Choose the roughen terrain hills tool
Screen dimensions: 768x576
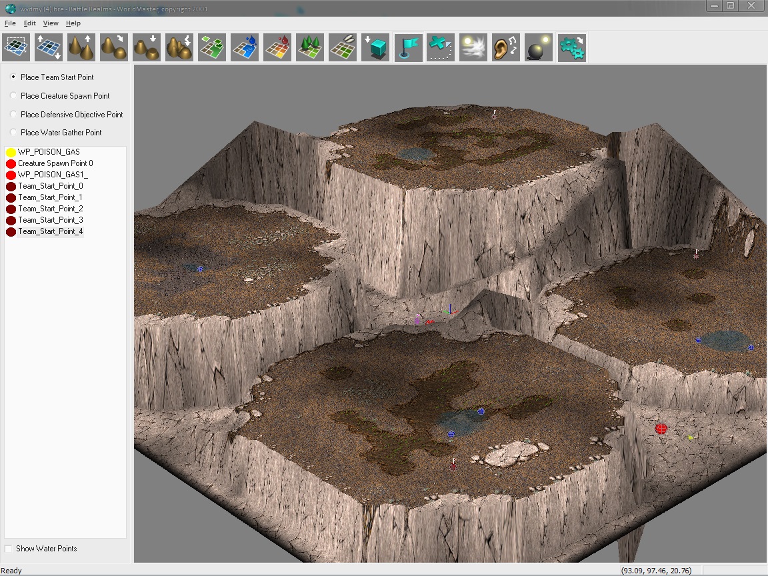179,47
